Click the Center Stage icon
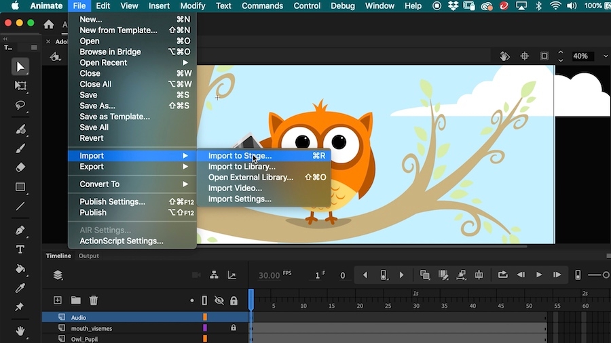 (525, 56)
